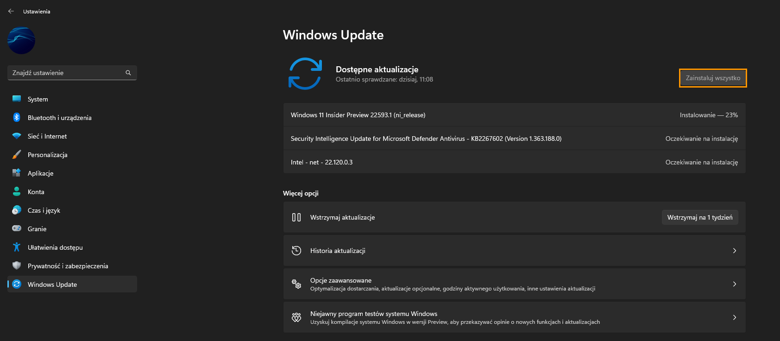Click the search magnifier icon
The image size is (780, 341).
coord(128,73)
